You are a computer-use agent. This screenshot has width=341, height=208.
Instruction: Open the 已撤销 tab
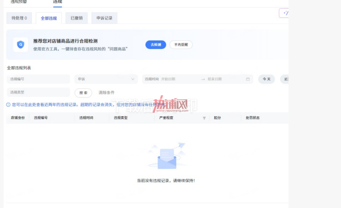[x=77, y=18]
